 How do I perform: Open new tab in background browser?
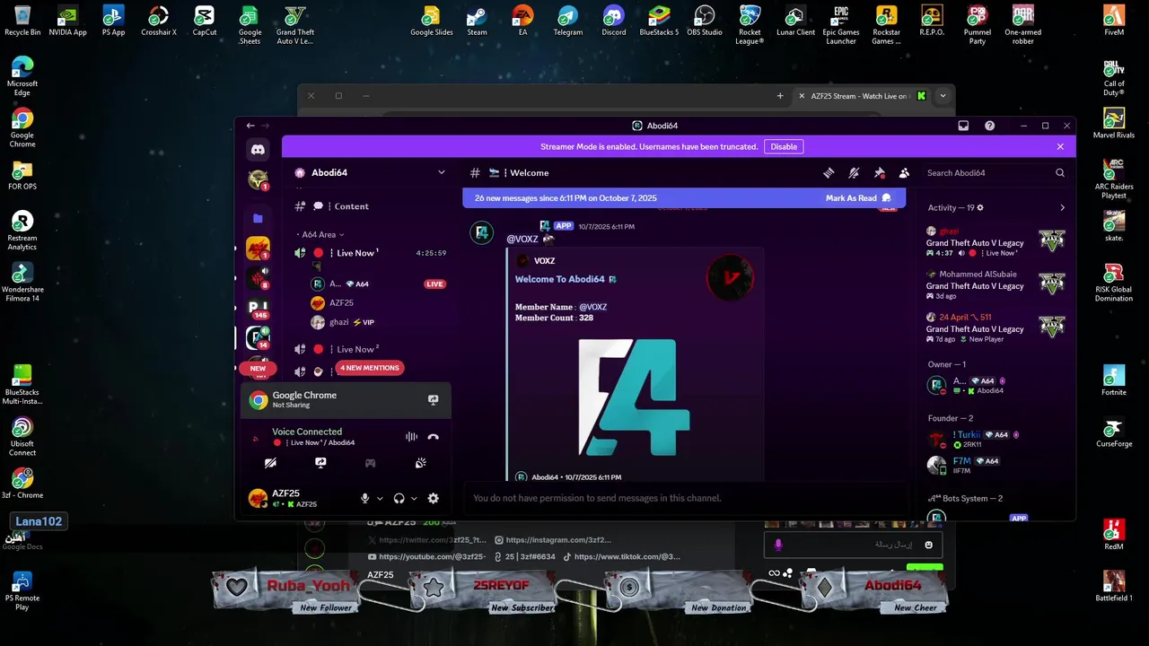(780, 96)
